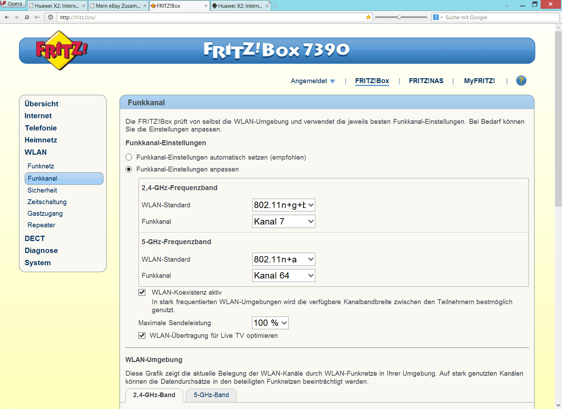Click the browser Forward arrow

pyautogui.click(x=17, y=17)
